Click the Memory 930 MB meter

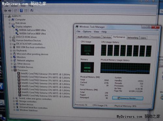pos(87,68)
